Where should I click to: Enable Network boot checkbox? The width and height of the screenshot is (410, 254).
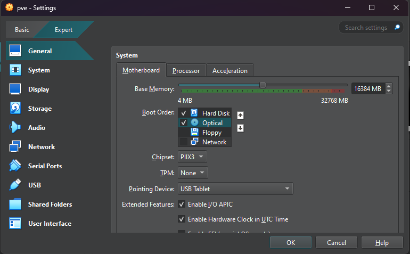coord(183,142)
